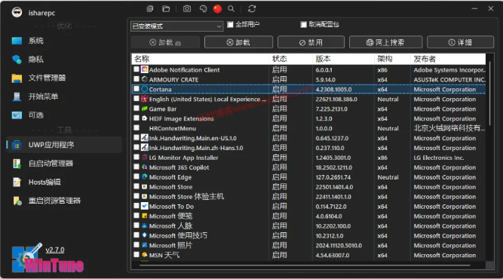
Task: Select the Microsoft Store 体验主机 row
Action: click(x=308, y=197)
